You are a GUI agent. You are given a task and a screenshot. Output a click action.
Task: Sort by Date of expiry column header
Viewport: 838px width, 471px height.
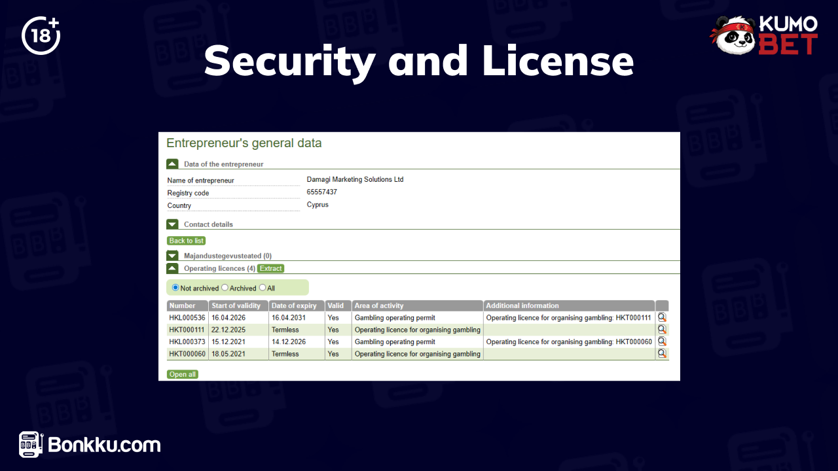(297, 305)
